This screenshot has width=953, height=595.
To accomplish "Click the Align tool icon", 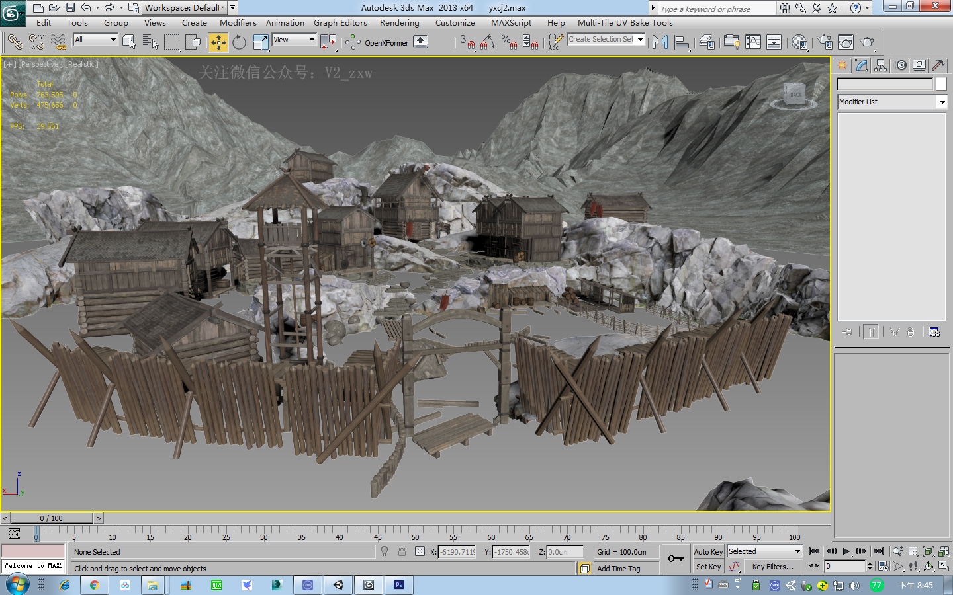I will tap(682, 42).
